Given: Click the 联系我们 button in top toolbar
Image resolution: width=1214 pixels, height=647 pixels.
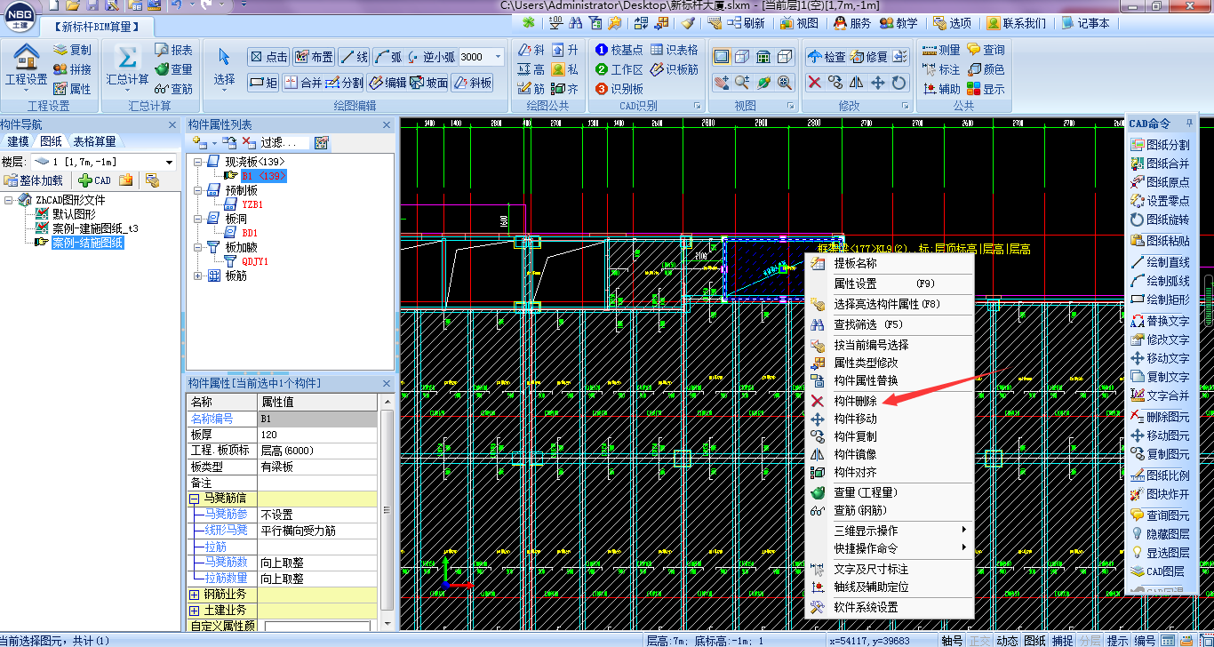Looking at the screenshot, I should 1017,23.
